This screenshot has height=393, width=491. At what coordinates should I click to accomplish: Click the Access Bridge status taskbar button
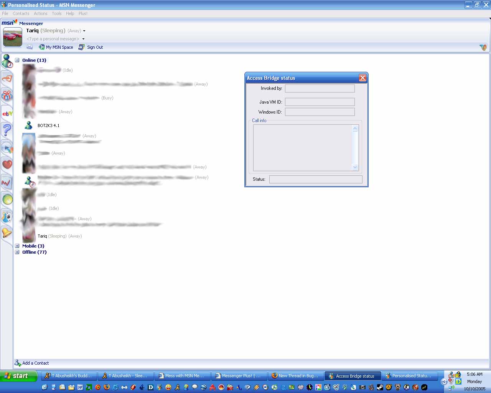[x=353, y=376]
